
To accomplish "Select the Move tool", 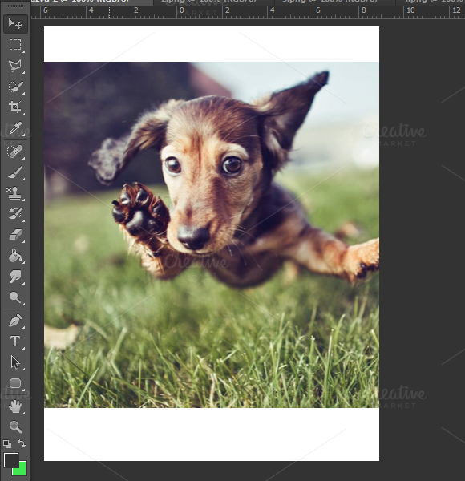I will point(15,23).
